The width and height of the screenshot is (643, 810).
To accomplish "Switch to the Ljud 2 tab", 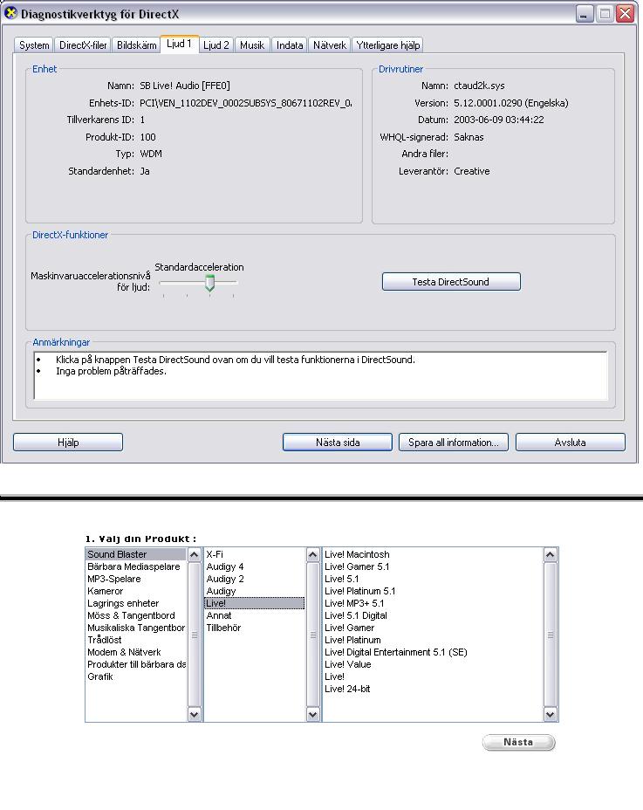I will 215,45.
